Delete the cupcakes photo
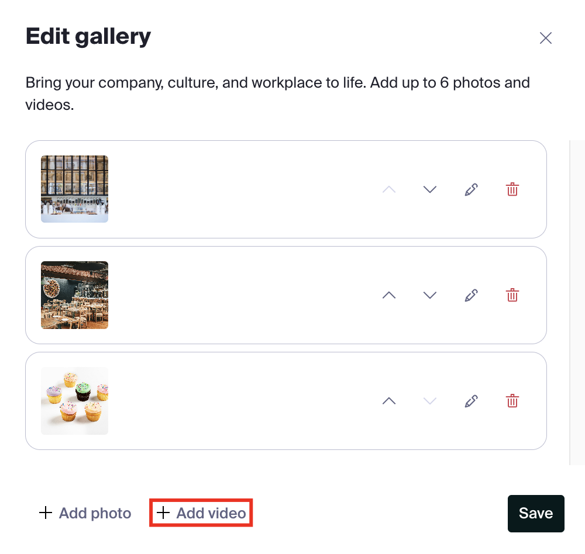 pos(512,401)
